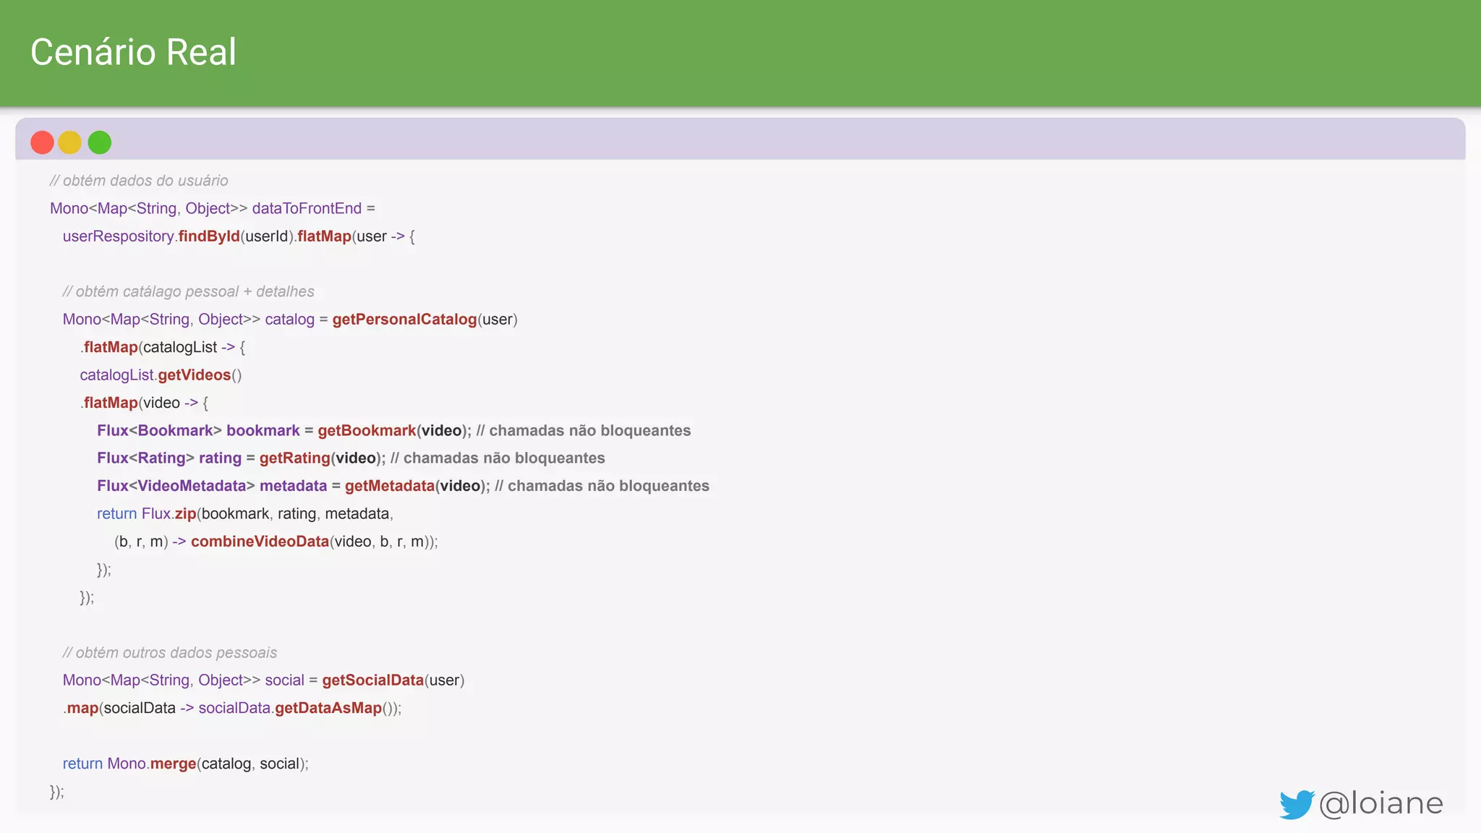Click the findById method name

[x=208, y=236]
